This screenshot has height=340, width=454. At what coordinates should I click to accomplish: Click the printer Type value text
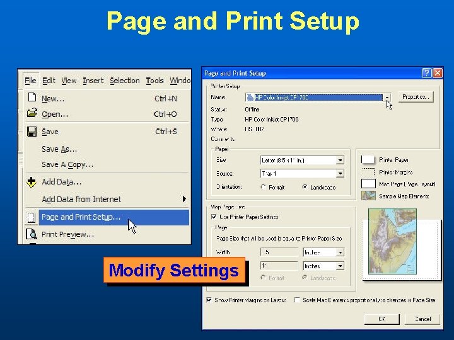(272, 119)
